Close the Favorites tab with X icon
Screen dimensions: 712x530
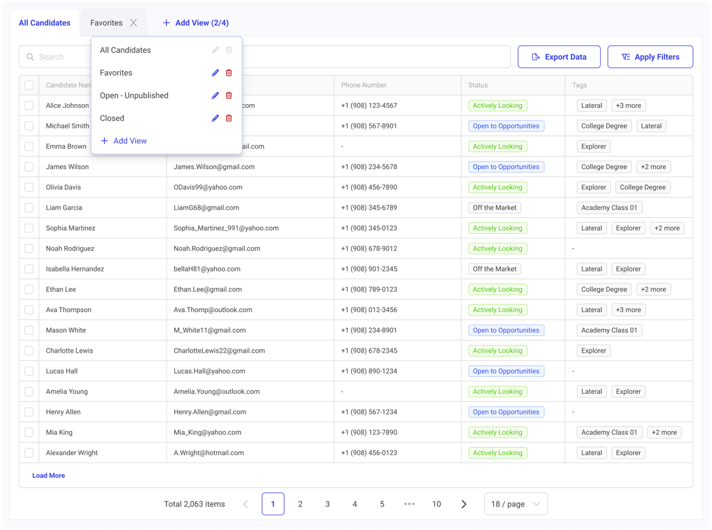pos(133,23)
